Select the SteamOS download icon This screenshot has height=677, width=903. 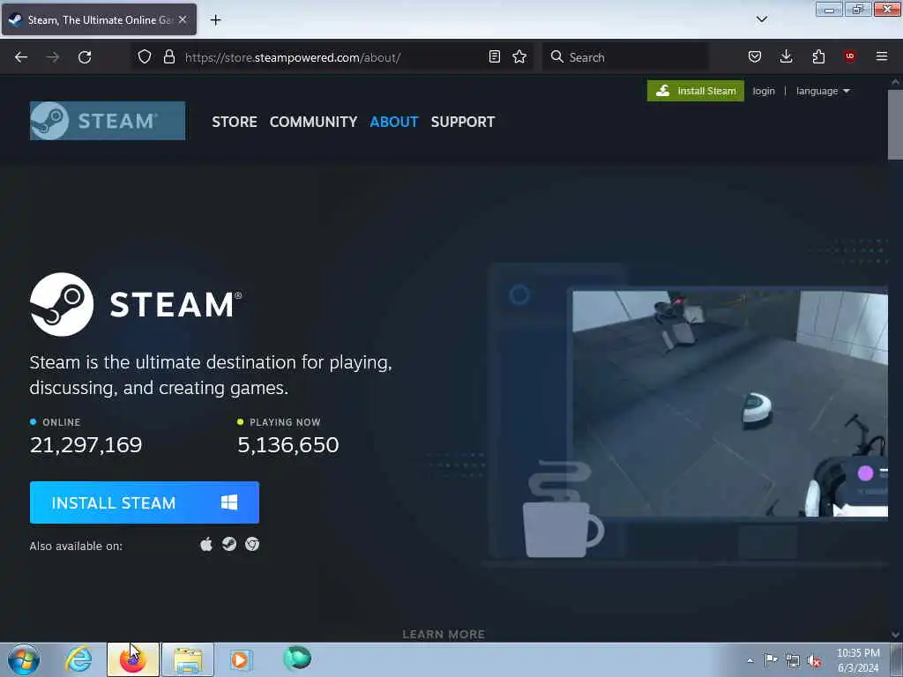[x=229, y=544]
